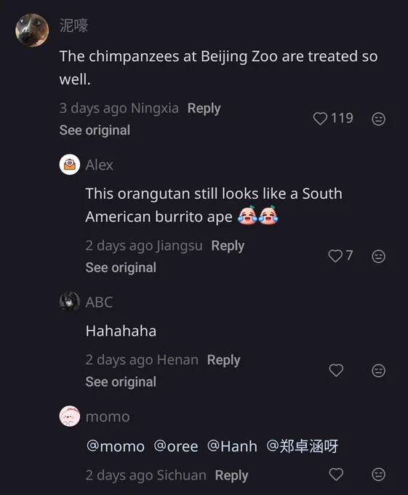Open the @郑卓涵呀 mention
The height and width of the screenshot is (495, 408).
coord(302,446)
